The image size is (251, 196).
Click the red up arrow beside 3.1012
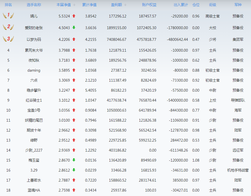(74, 100)
